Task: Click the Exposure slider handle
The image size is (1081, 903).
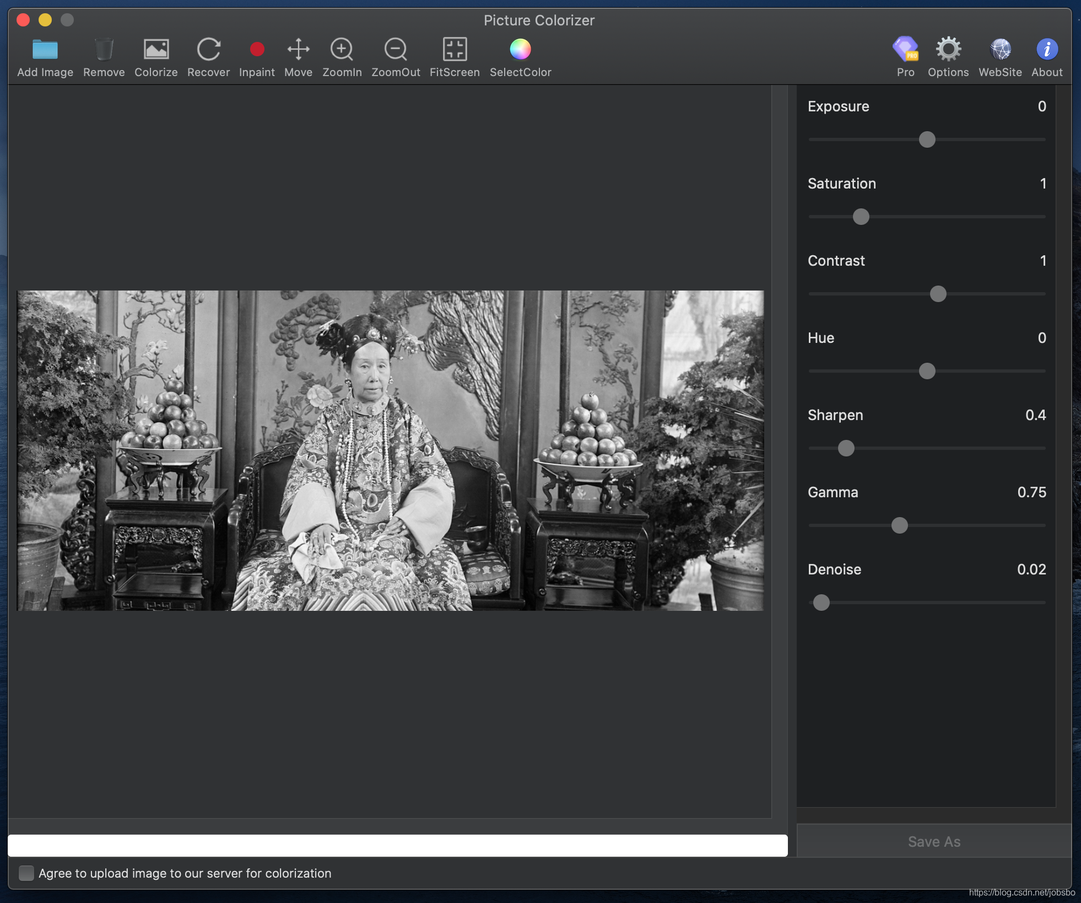Action: pos(927,139)
